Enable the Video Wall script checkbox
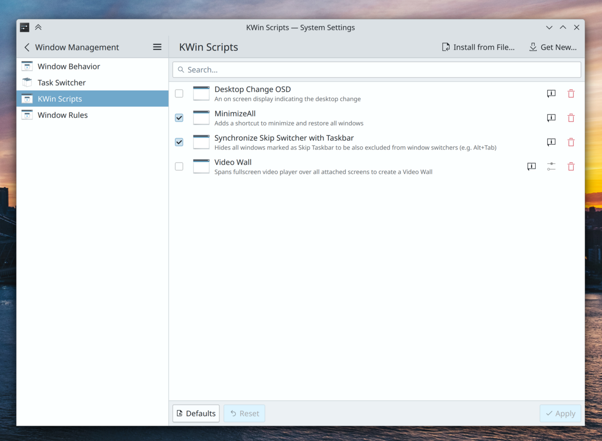The height and width of the screenshot is (441, 602). (179, 166)
